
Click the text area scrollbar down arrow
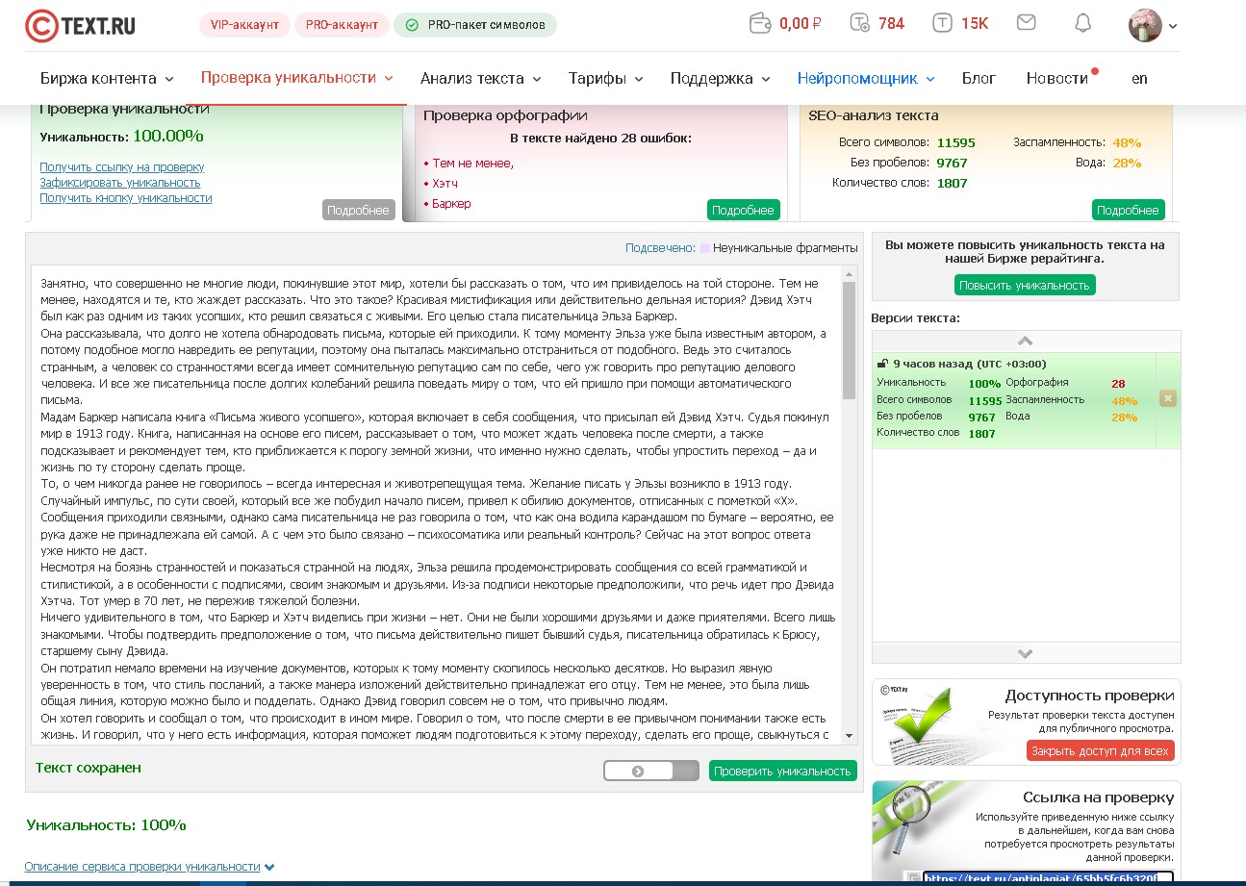pos(850,736)
